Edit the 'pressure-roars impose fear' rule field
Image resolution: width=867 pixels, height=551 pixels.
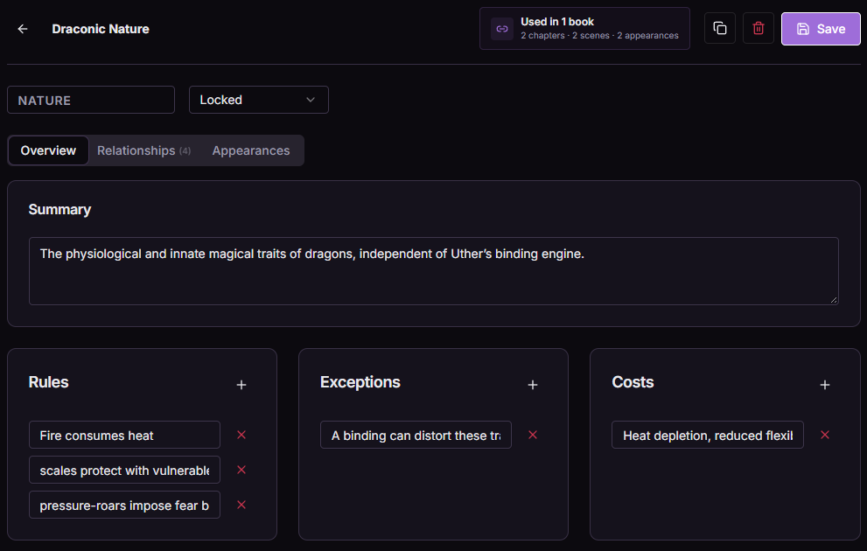click(124, 505)
